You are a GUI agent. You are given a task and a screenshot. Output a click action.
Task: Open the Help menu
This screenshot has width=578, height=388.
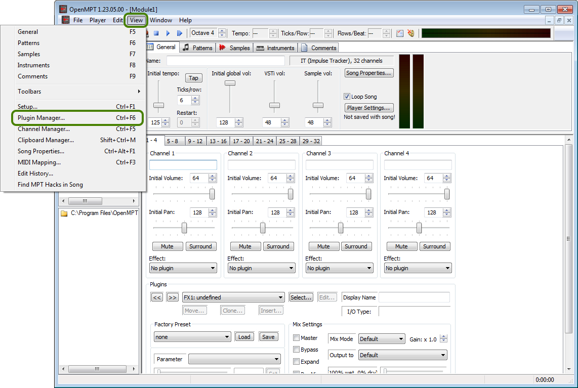click(x=185, y=20)
